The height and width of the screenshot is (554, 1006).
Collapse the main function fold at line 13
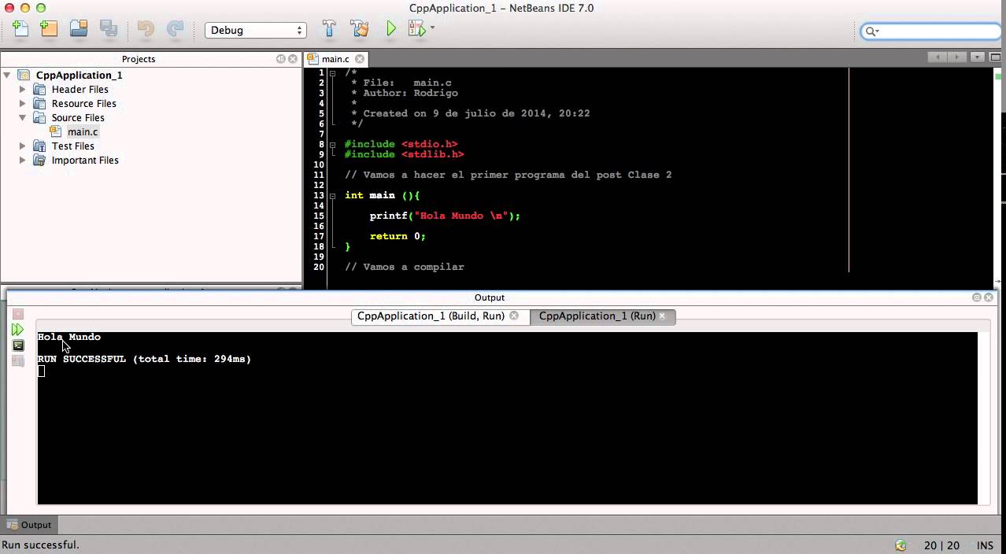click(x=332, y=195)
